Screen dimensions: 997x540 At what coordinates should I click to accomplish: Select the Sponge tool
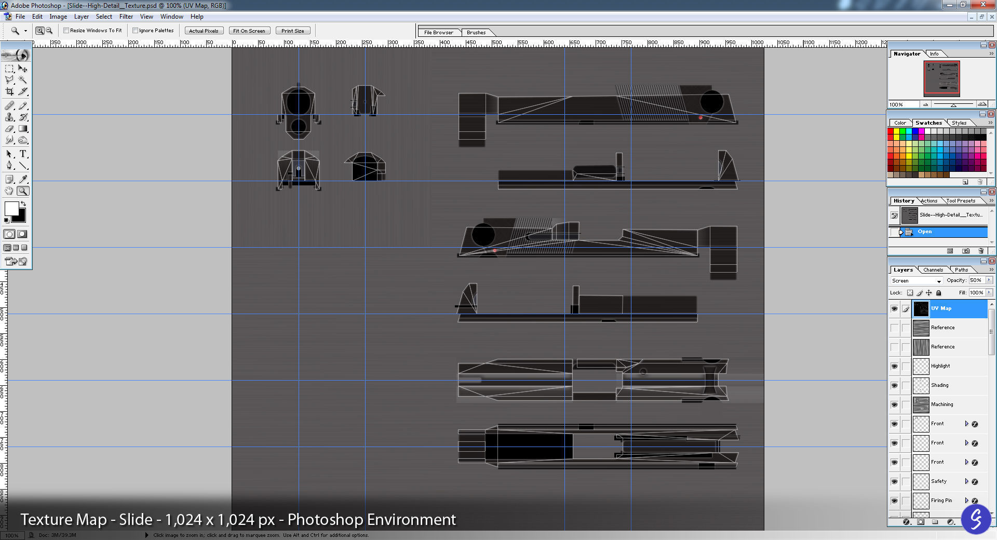coord(23,140)
